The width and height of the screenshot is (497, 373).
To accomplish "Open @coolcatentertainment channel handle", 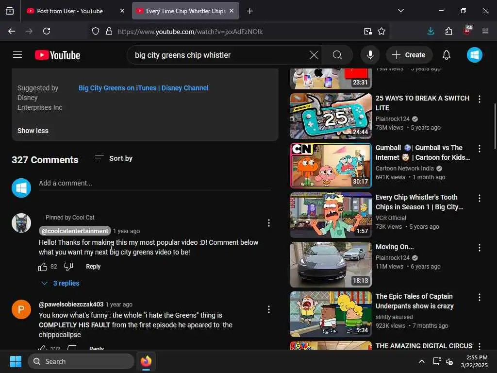I will point(75,231).
